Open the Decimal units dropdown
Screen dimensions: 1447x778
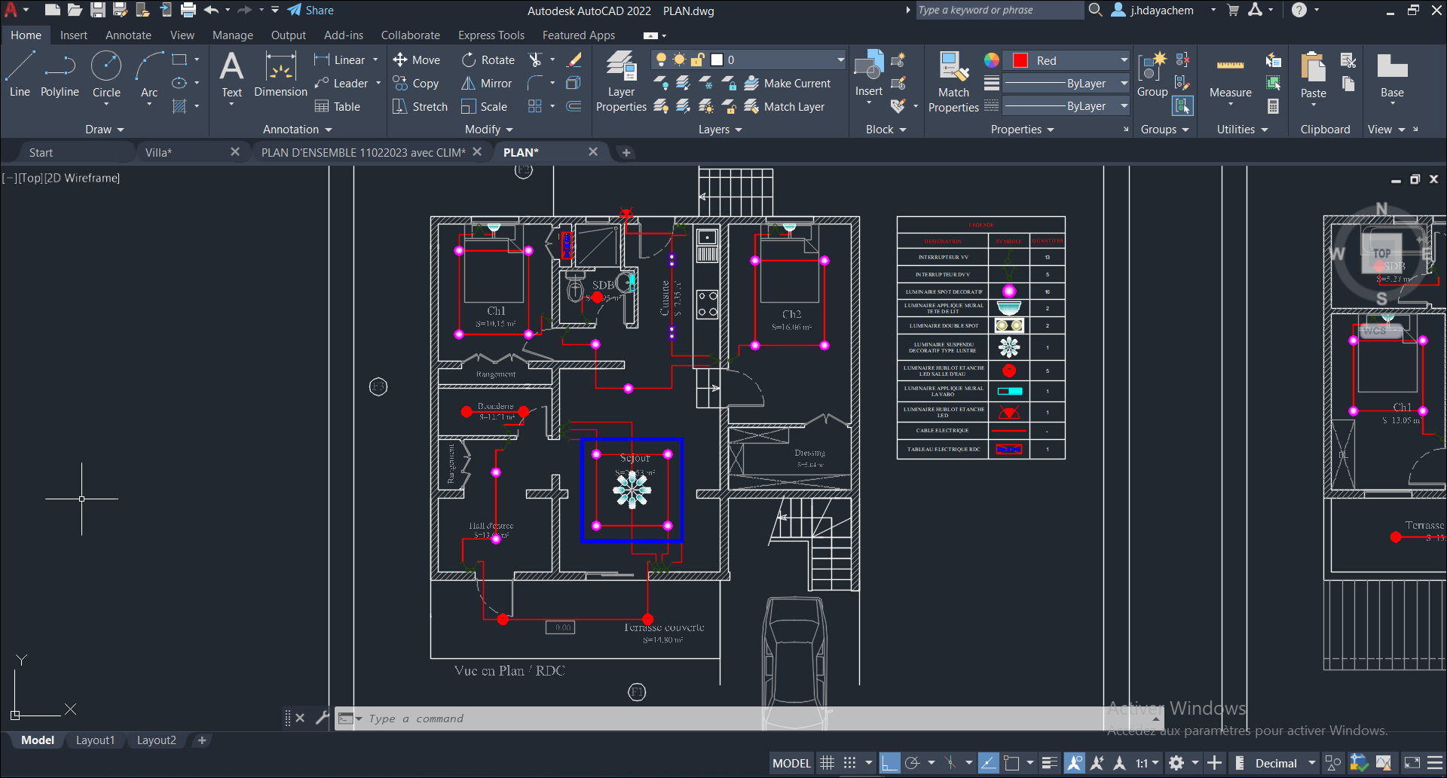pos(1311,763)
